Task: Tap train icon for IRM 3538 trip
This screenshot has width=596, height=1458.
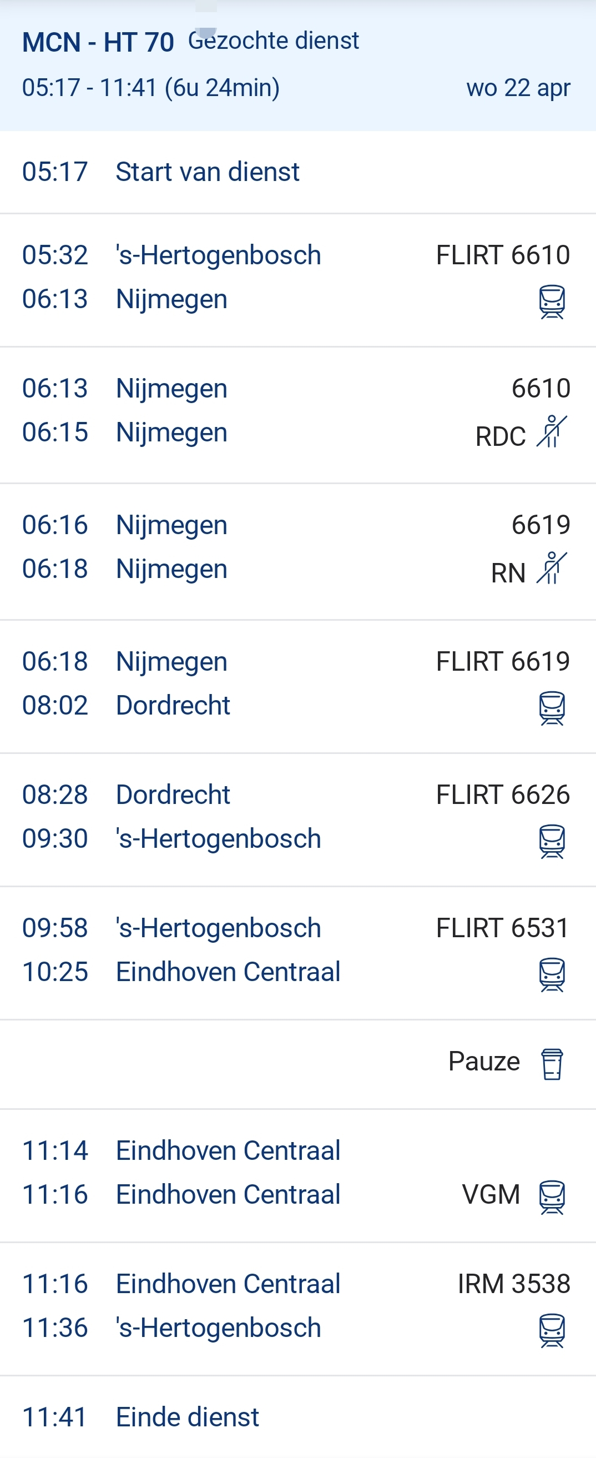Action: coord(552,1330)
